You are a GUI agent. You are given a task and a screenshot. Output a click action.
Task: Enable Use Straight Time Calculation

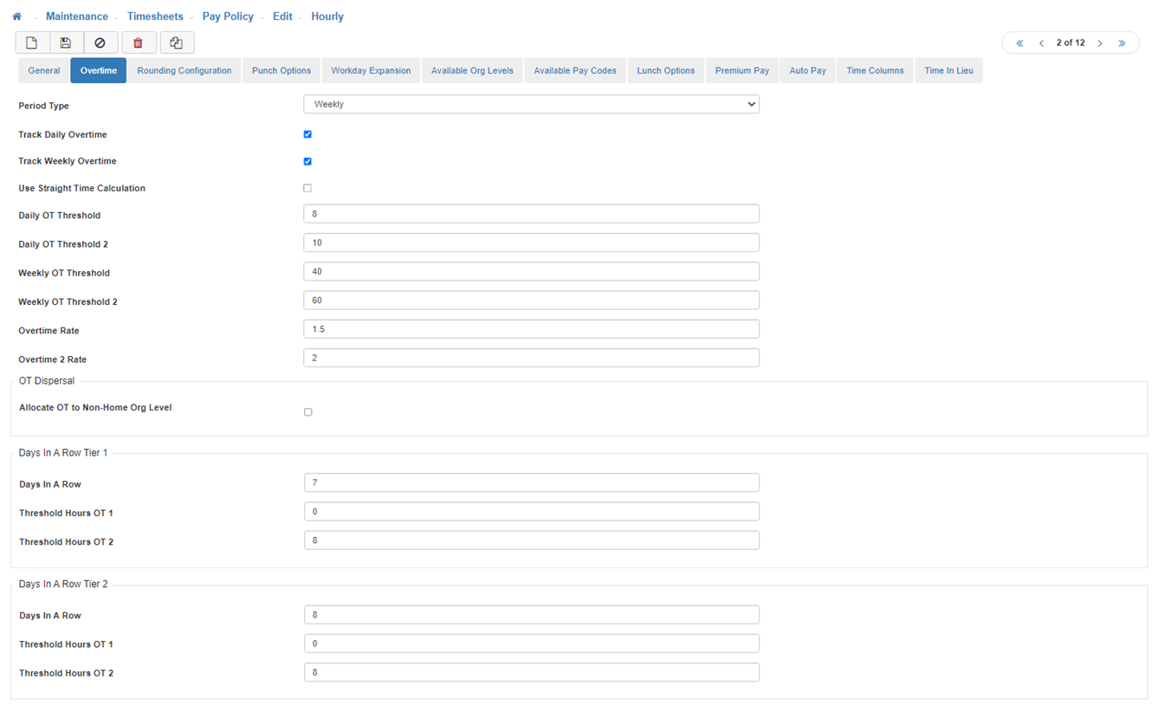pyautogui.click(x=307, y=188)
